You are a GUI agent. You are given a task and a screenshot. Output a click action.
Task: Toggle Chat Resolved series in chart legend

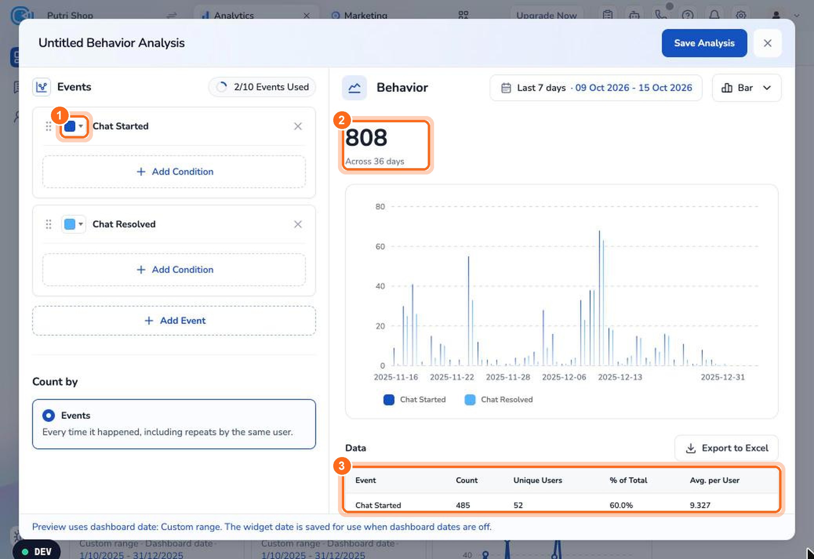tap(498, 399)
